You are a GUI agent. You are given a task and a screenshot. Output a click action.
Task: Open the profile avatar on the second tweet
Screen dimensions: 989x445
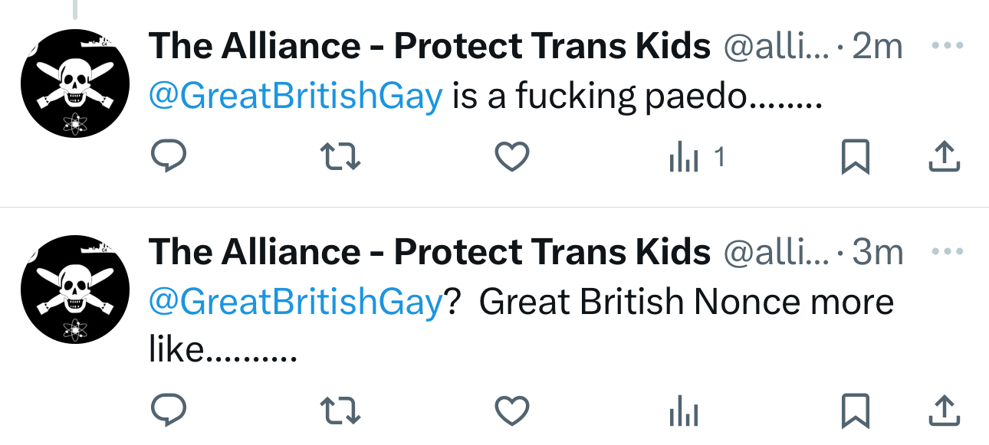pyautogui.click(x=74, y=289)
